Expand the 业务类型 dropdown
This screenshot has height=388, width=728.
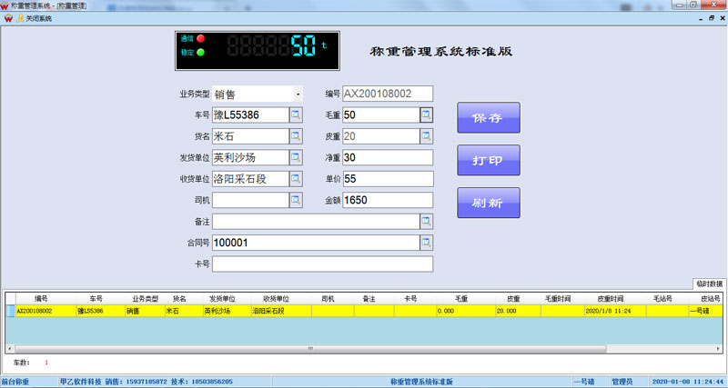click(x=298, y=94)
